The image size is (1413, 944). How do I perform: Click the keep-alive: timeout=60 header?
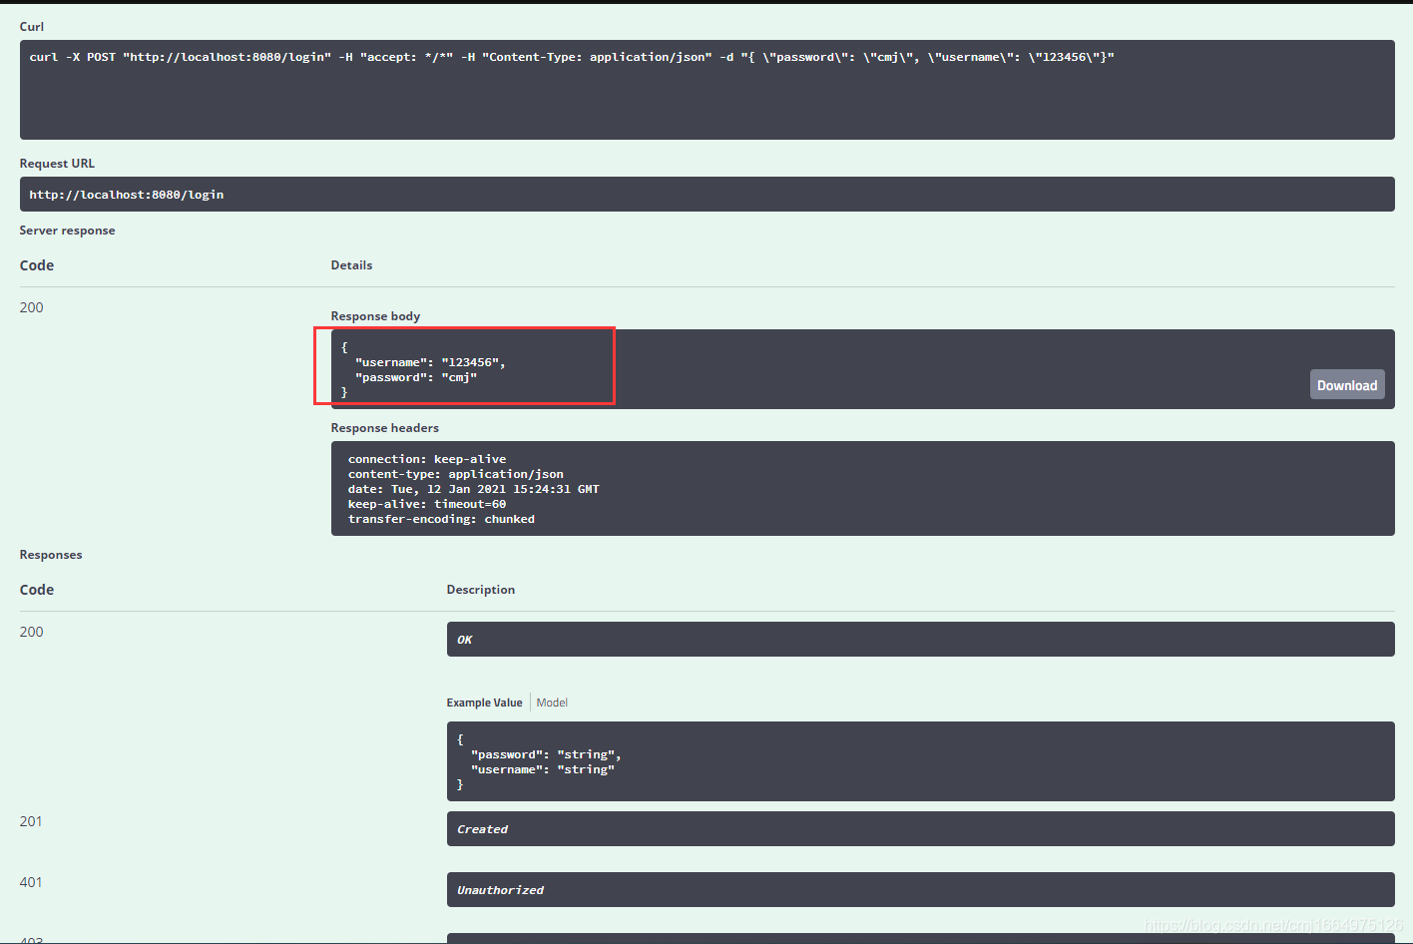427,504
